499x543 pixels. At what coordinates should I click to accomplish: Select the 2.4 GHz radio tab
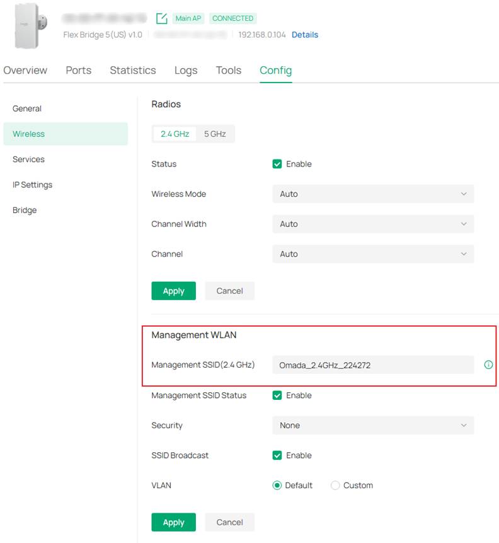click(175, 134)
